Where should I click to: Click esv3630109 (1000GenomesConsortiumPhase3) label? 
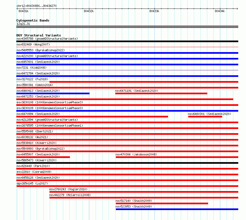[50, 108]
